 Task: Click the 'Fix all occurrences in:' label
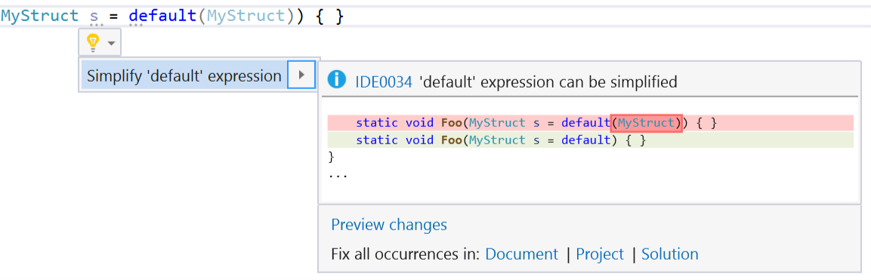[x=405, y=254]
